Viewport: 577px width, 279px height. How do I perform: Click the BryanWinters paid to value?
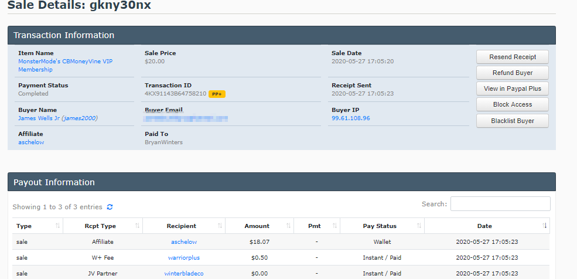coord(164,142)
